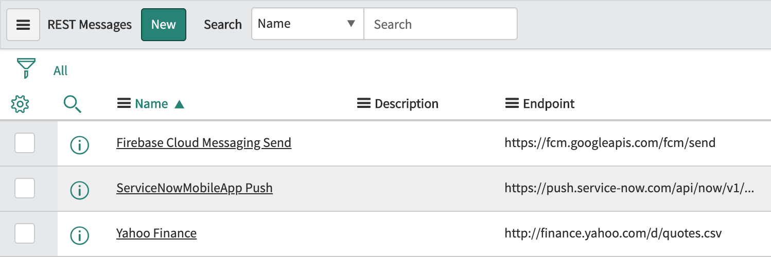This screenshot has width=771, height=257.
Task: Check the ServiceNowMobileApp Push row checkbox
Action: click(25, 188)
